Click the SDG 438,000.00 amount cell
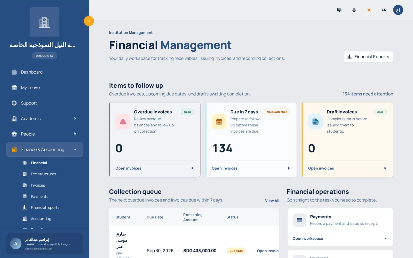The width and height of the screenshot is (413, 258). pos(200,251)
